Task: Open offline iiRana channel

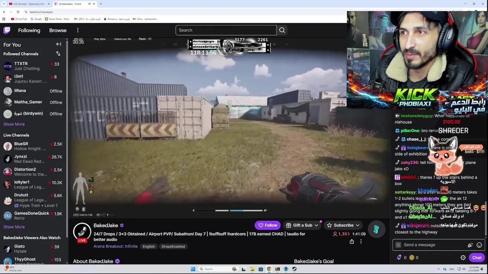Action: pos(34,91)
